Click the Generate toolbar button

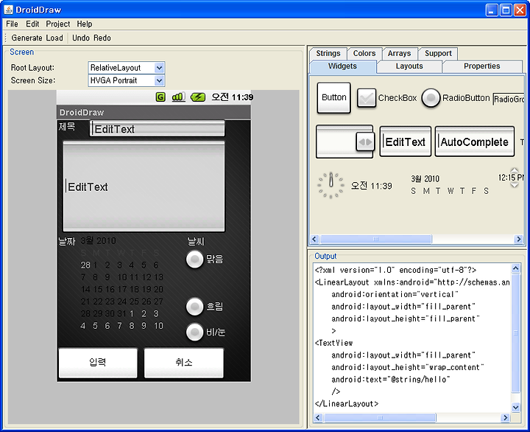coord(26,38)
